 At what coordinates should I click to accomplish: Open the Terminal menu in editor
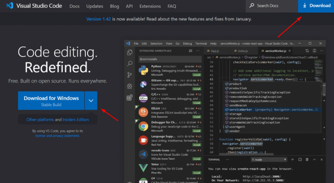coord(201,44)
